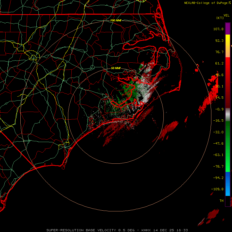Click the TH label at scale bottom
232x232 pixels.
point(221,201)
